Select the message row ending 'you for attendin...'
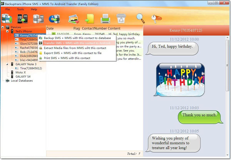Viewport: 231px width, 160px height. point(129,59)
